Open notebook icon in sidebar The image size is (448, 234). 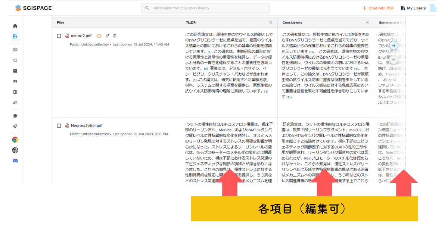(x=15, y=71)
